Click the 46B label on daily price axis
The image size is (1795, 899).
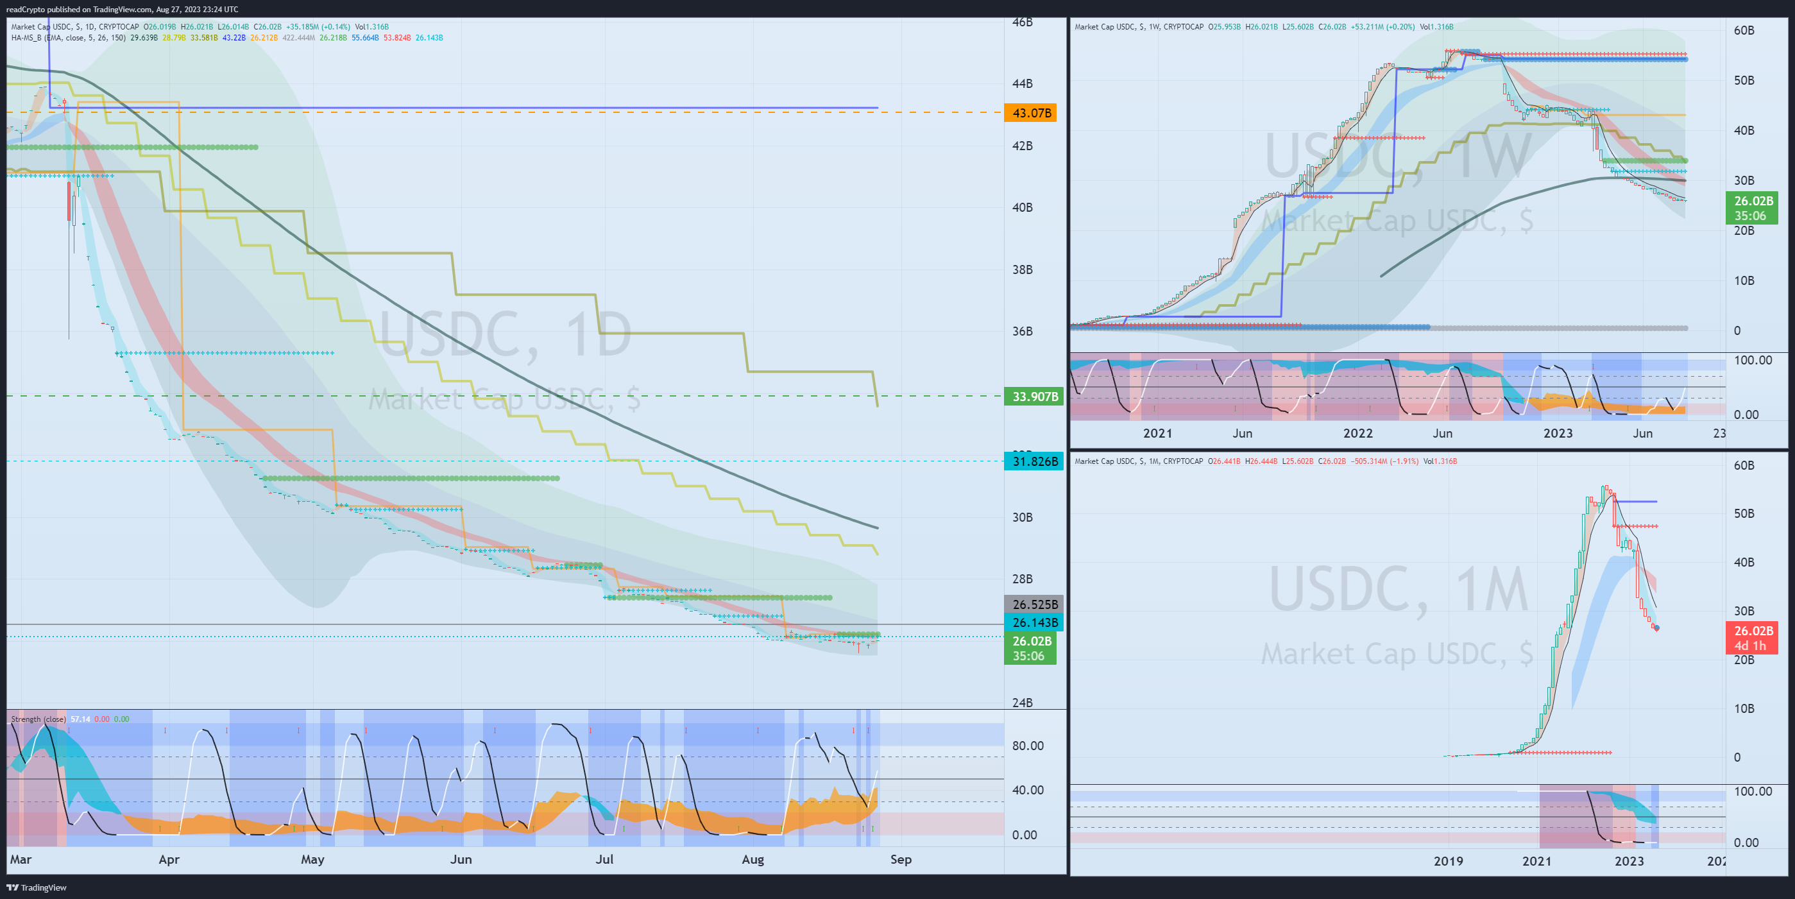pos(1022,22)
